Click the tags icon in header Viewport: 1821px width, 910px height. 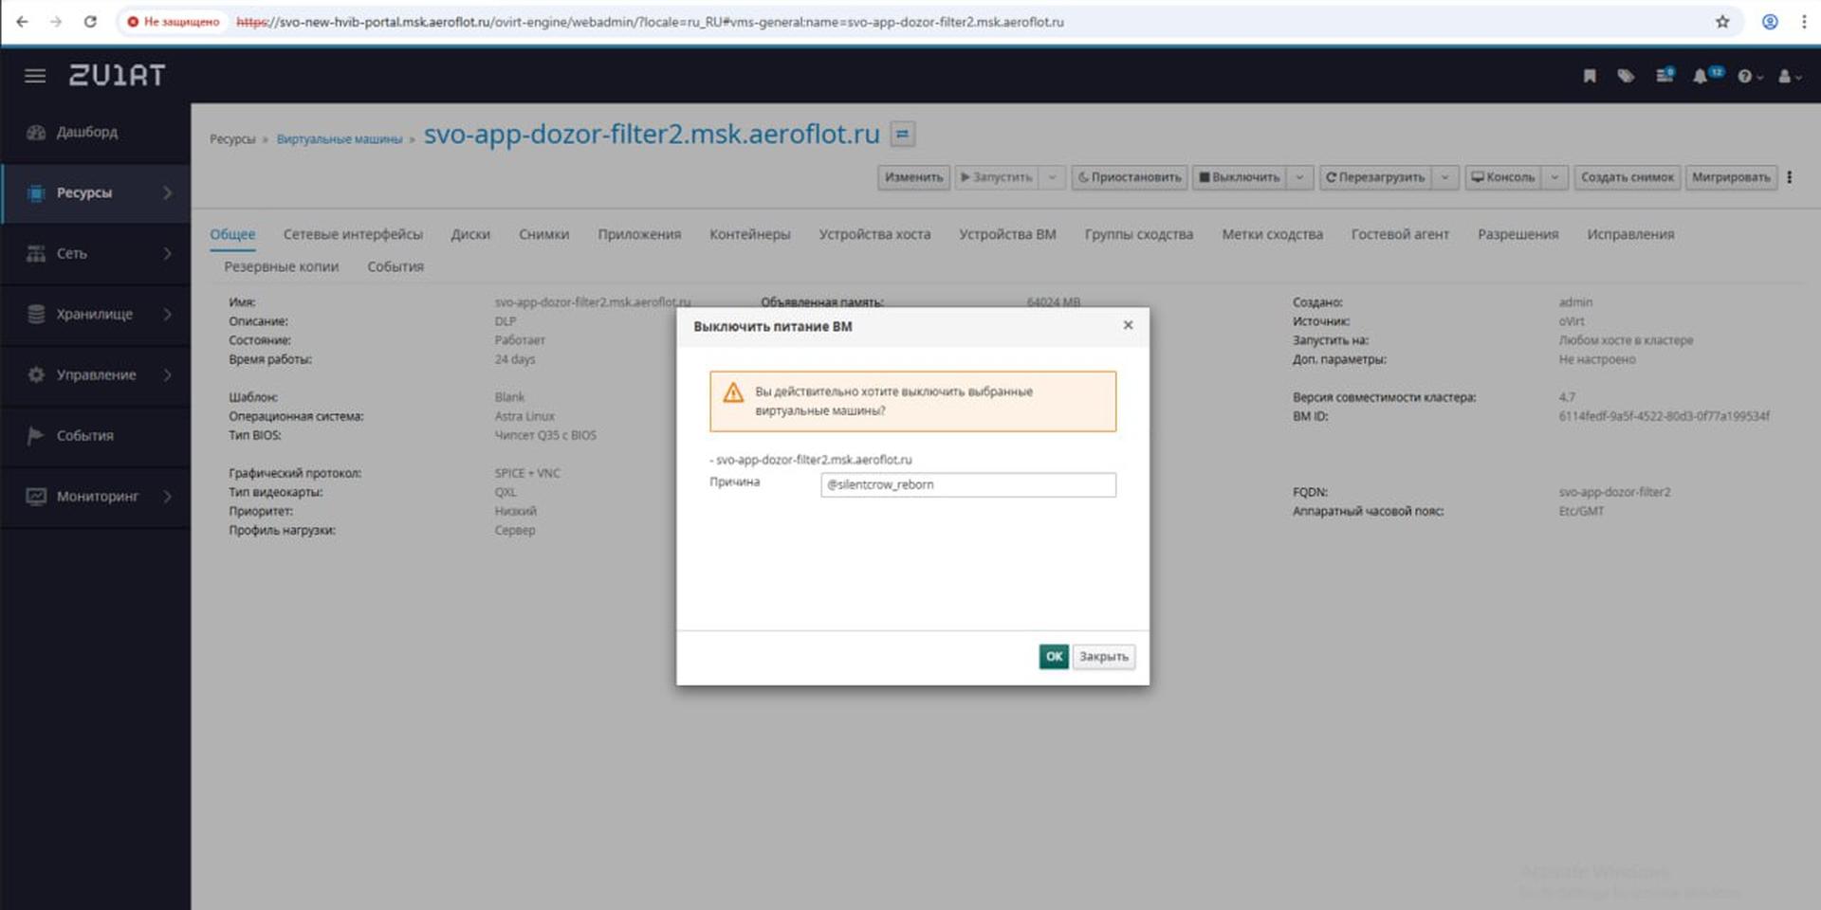1626,76
